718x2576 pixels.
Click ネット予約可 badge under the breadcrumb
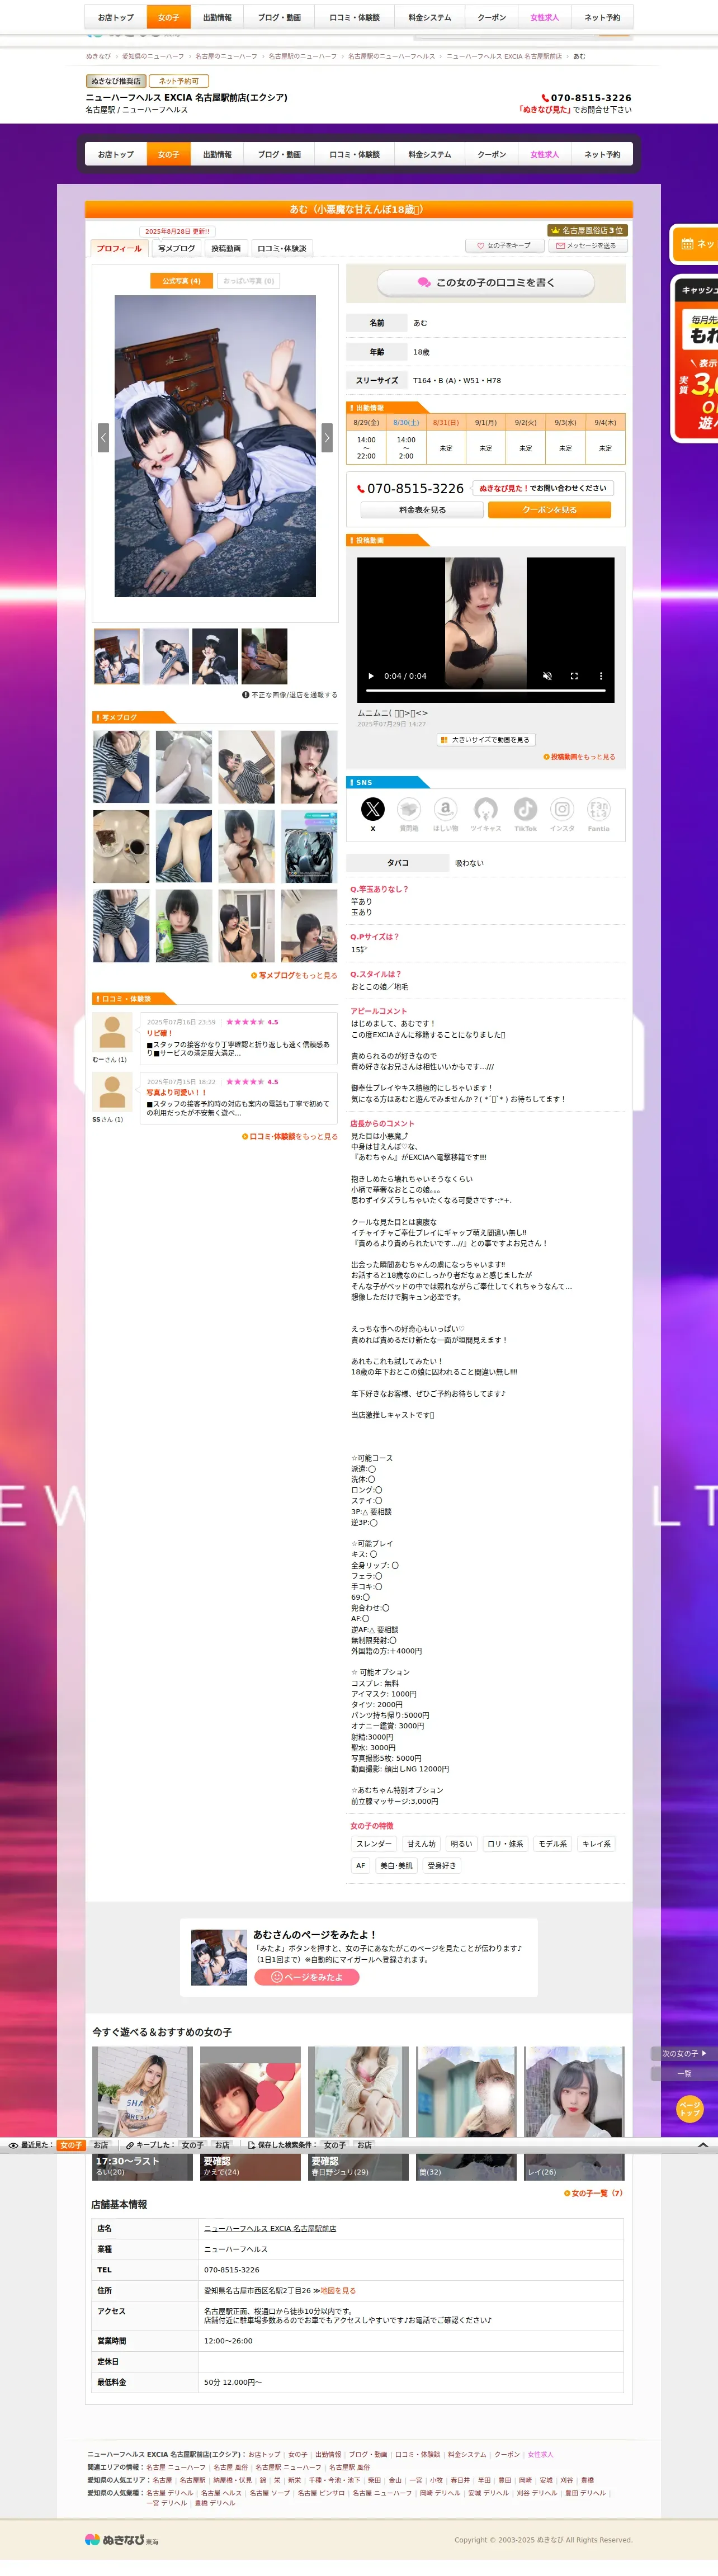pyautogui.click(x=180, y=81)
